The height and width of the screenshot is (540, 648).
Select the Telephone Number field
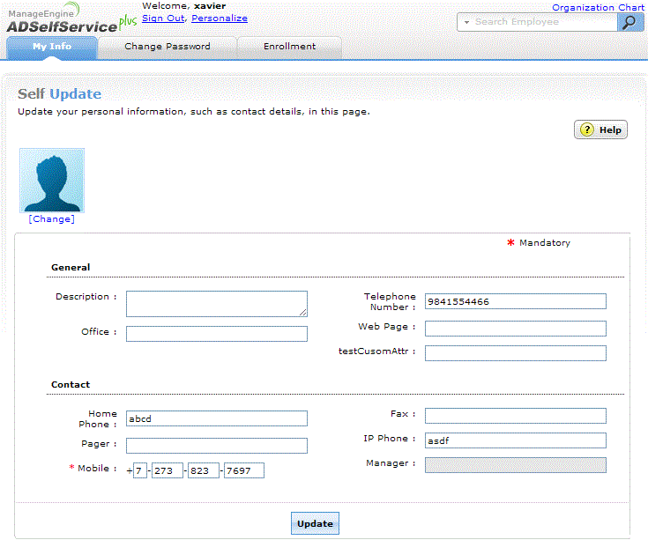coord(515,301)
